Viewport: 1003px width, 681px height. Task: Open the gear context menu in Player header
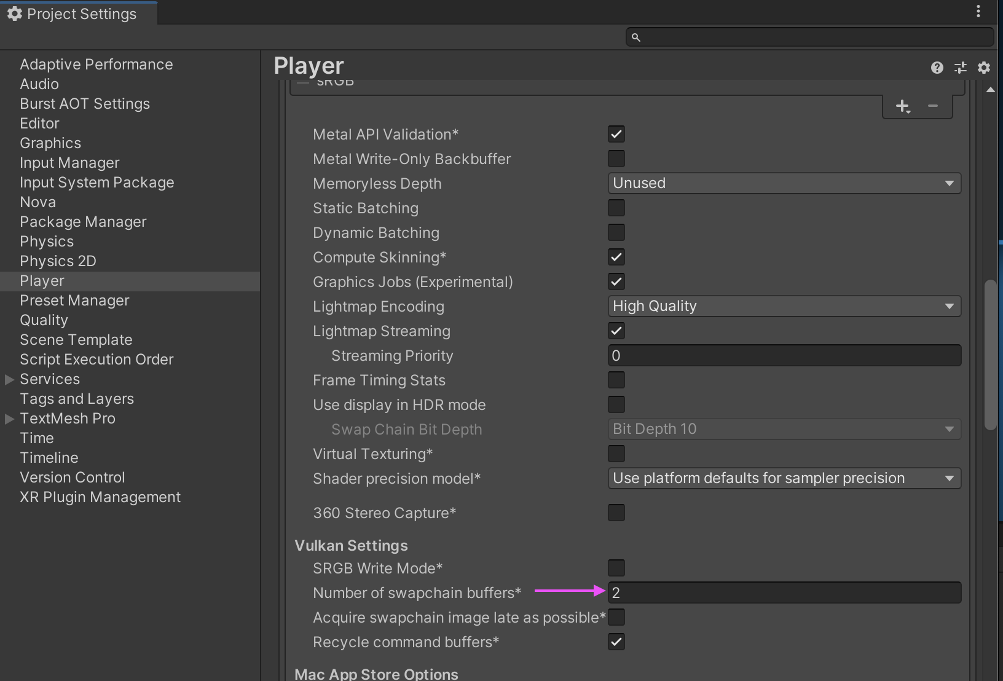click(x=984, y=68)
